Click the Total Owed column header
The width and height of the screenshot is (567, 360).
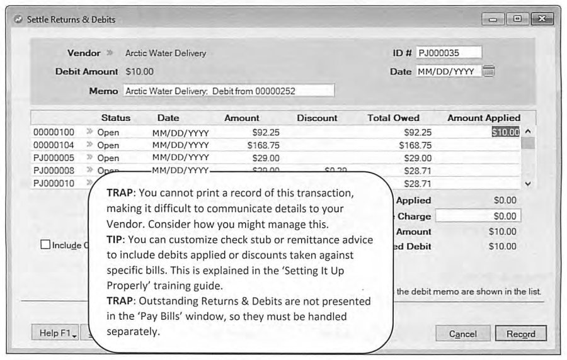(393, 118)
